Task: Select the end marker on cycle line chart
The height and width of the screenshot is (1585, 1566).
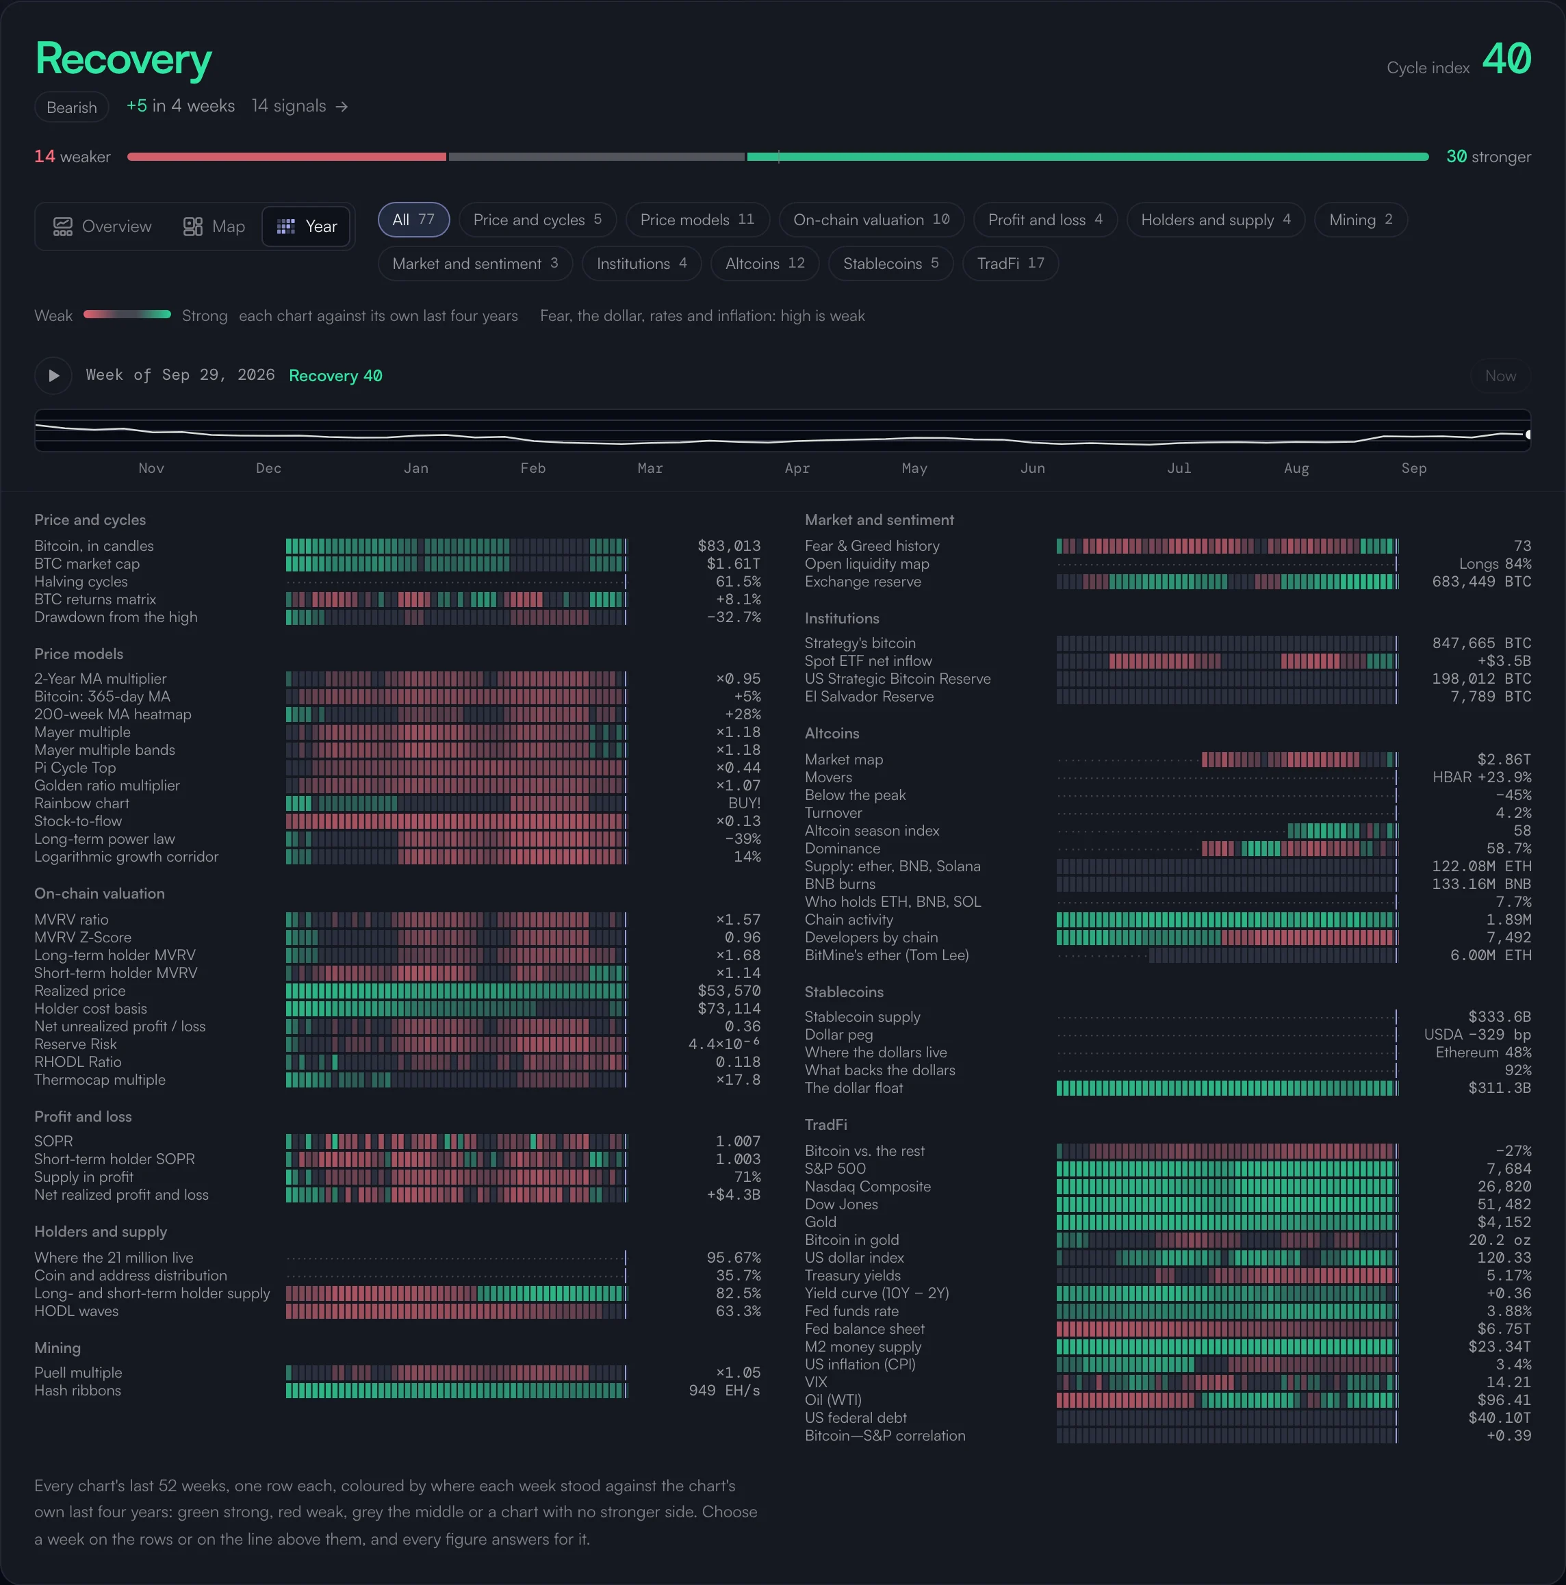Action: tap(1528, 435)
